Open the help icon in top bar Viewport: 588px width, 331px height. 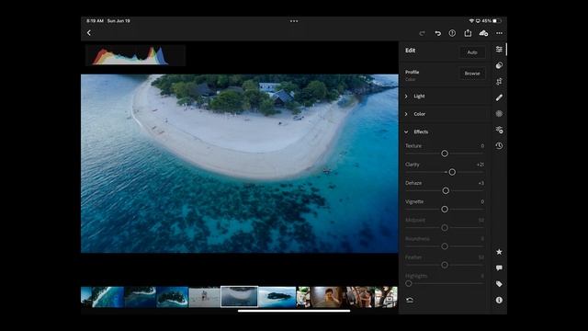(452, 33)
